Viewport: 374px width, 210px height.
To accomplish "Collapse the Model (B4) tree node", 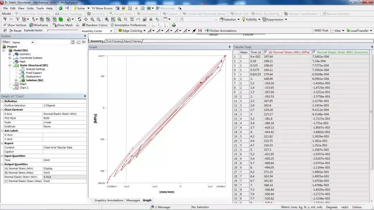I will click(x=3, y=50).
